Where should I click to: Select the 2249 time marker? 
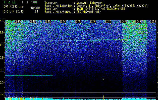click(x=138, y=21)
